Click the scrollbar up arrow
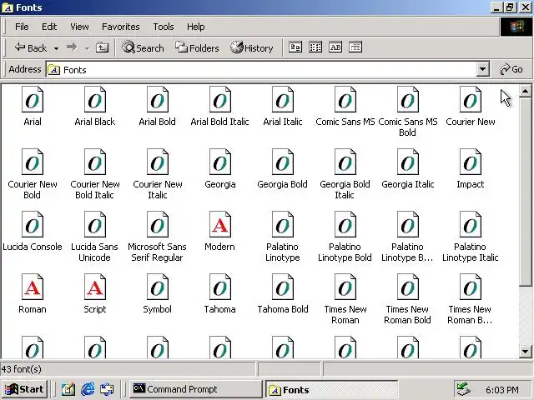534x400 pixels. coord(525,91)
